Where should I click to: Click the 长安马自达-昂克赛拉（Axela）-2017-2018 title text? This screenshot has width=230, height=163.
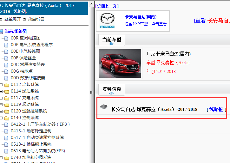[x=154, y=109]
